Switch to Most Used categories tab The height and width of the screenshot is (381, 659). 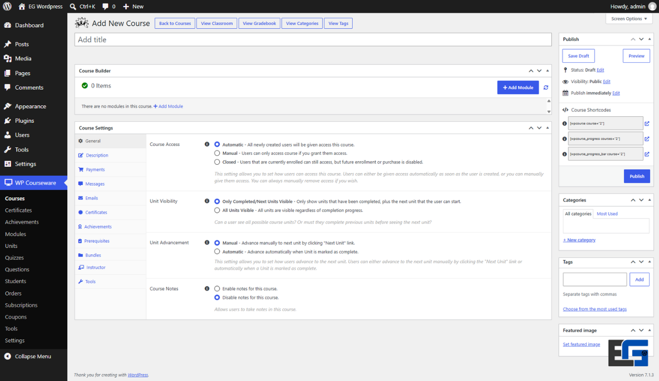click(x=607, y=214)
